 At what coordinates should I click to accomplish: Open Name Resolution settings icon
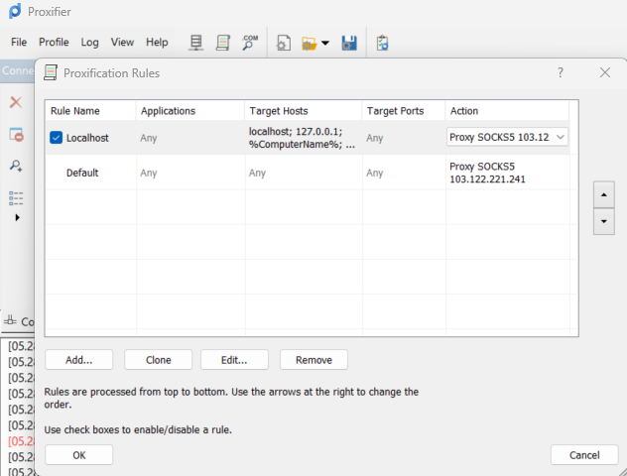250,43
